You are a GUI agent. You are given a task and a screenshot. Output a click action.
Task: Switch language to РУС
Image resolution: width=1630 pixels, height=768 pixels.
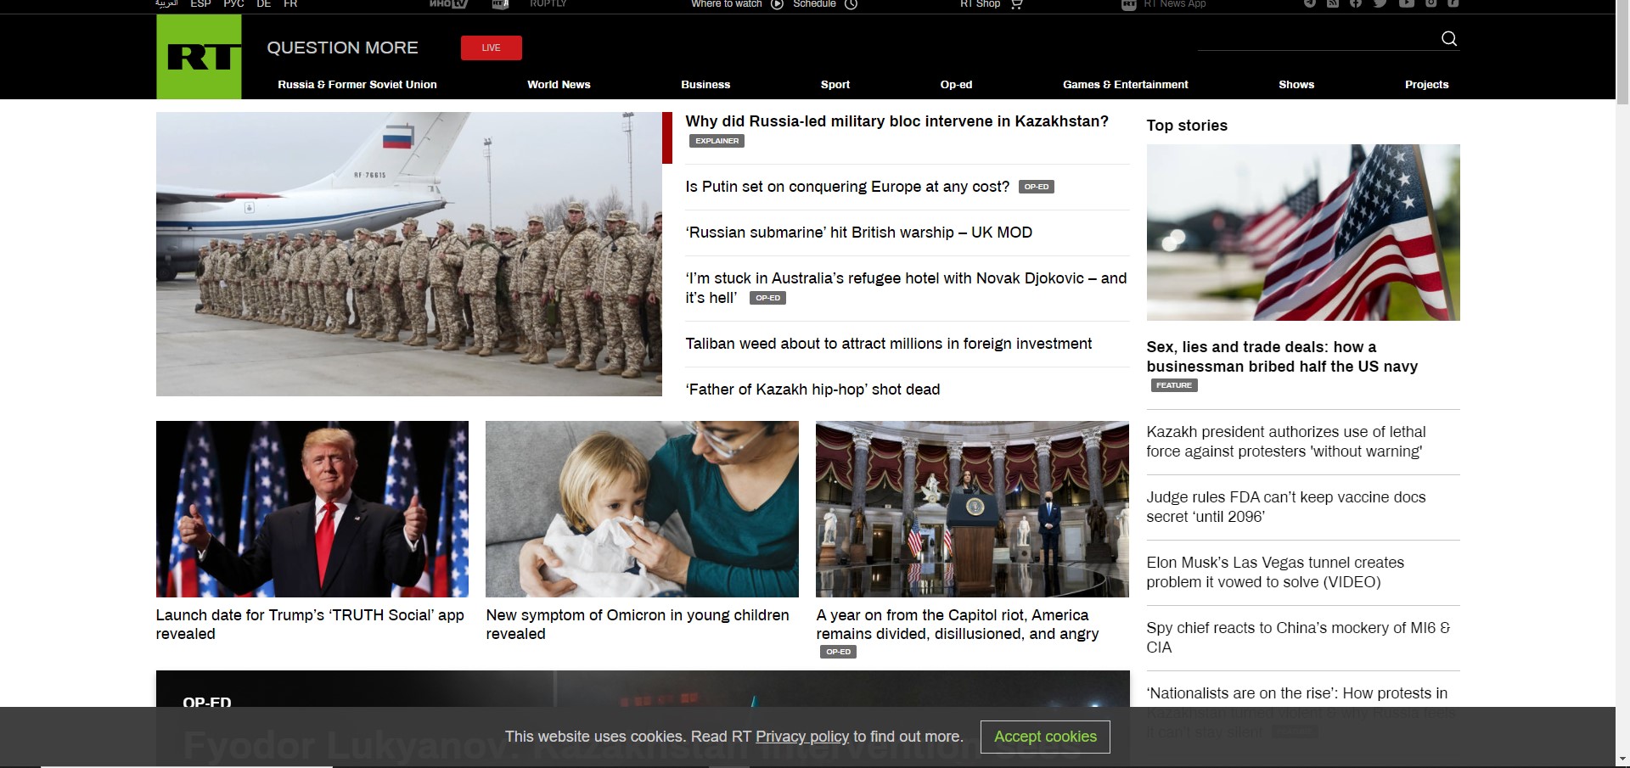[x=233, y=3]
